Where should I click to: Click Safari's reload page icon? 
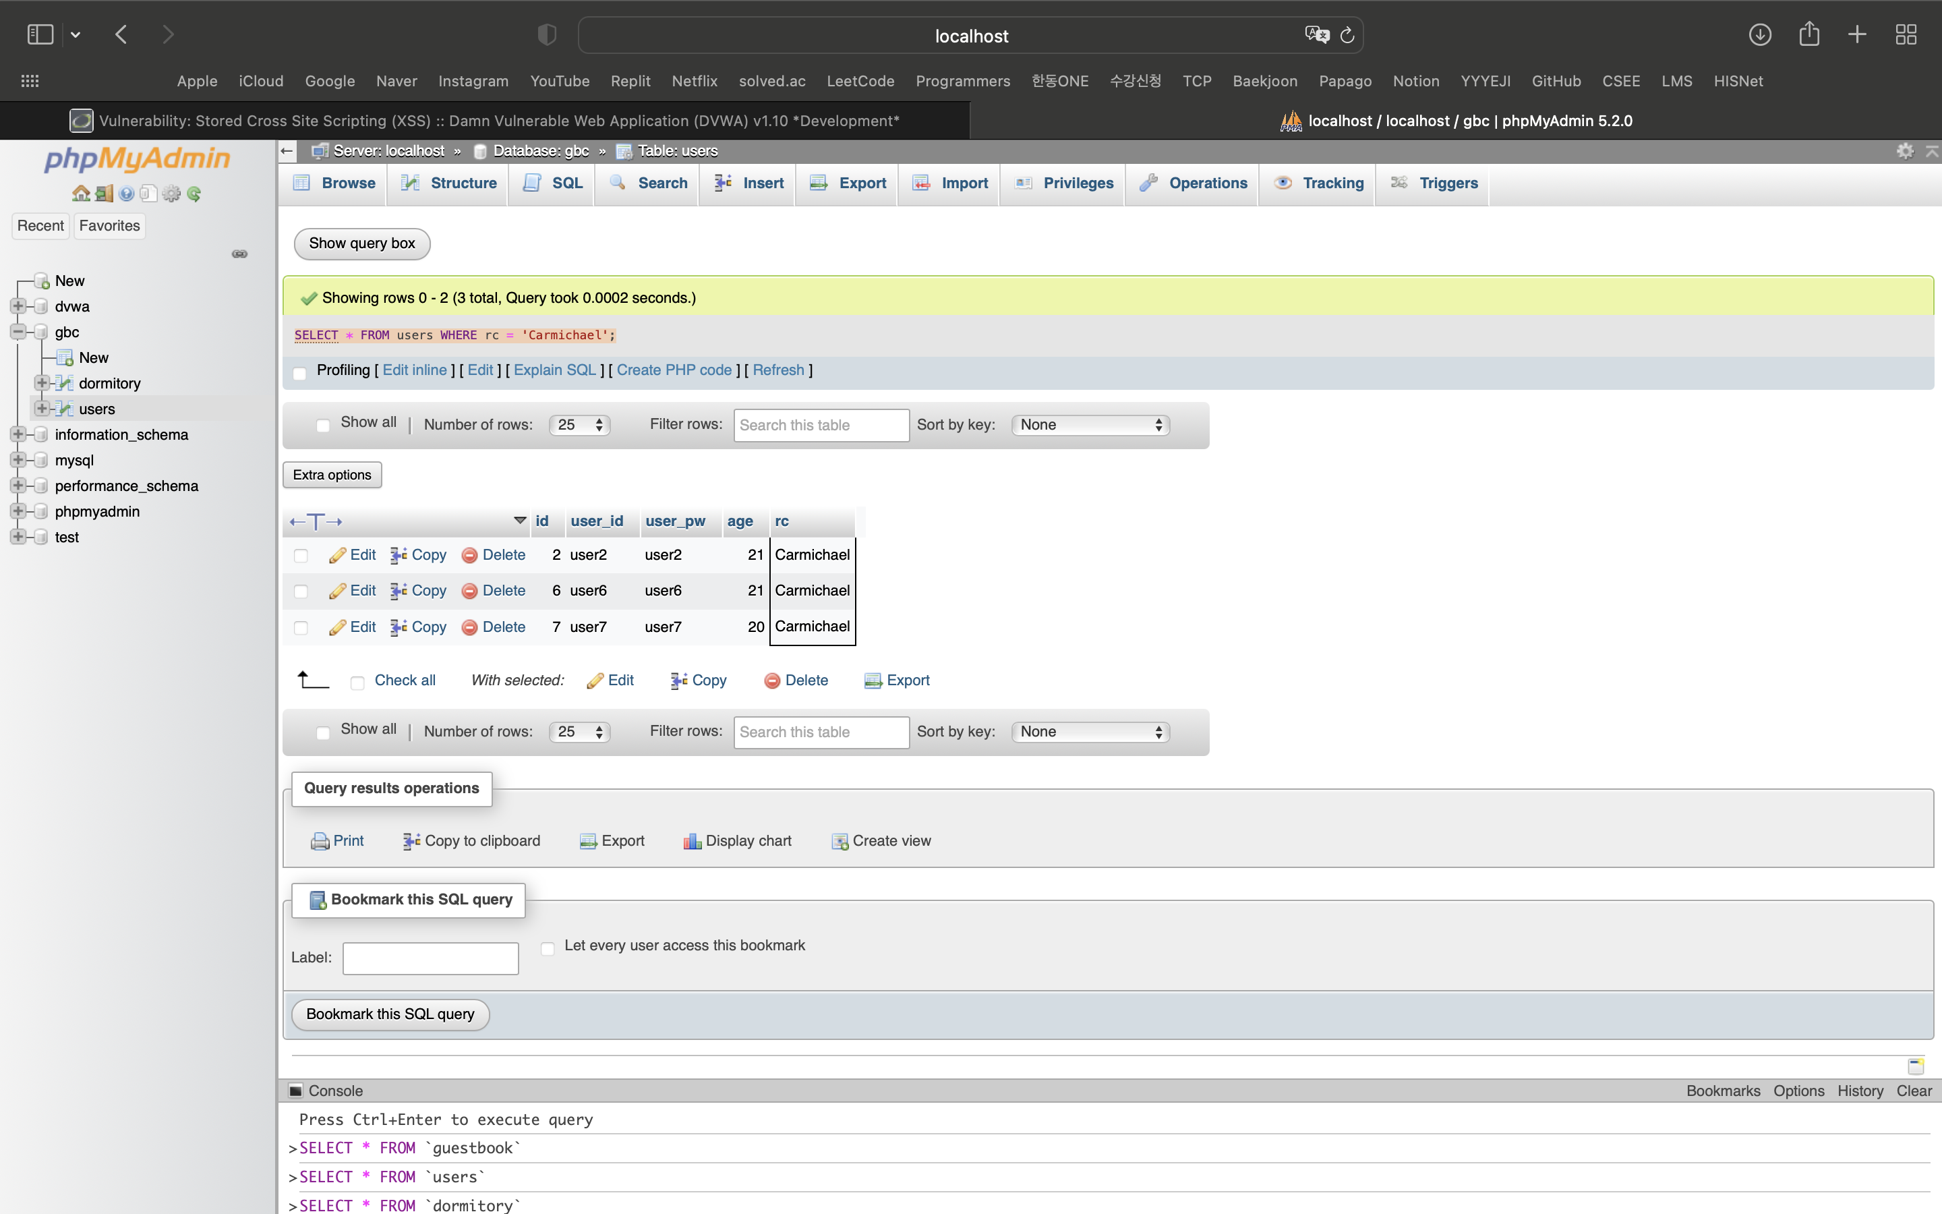click(1347, 35)
